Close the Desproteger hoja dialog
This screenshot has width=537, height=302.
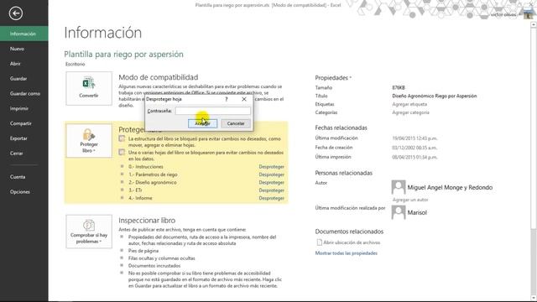tap(244, 99)
